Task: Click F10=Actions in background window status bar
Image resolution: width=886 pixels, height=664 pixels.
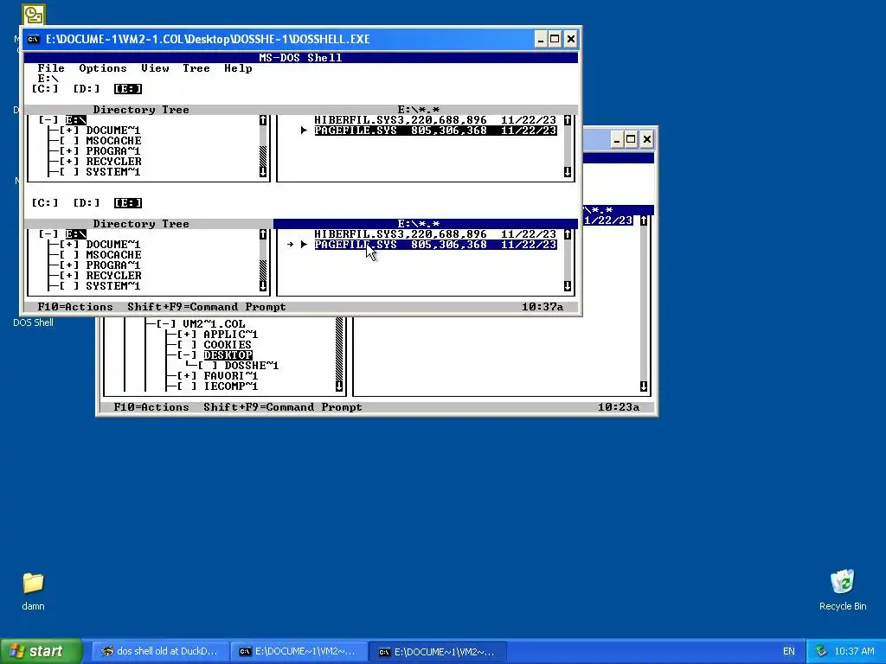Action: coord(151,408)
